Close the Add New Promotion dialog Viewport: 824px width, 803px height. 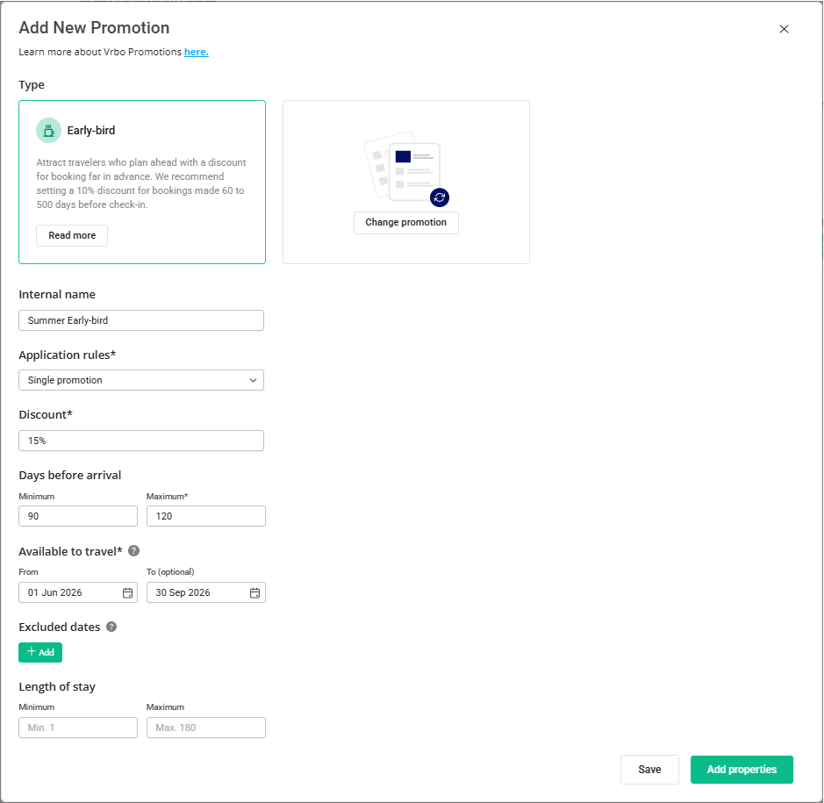[784, 29]
